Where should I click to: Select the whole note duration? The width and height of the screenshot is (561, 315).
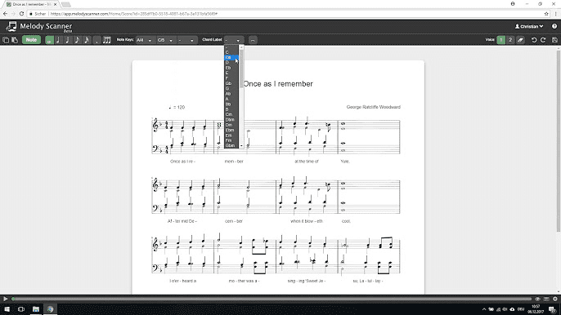tap(49, 40)
